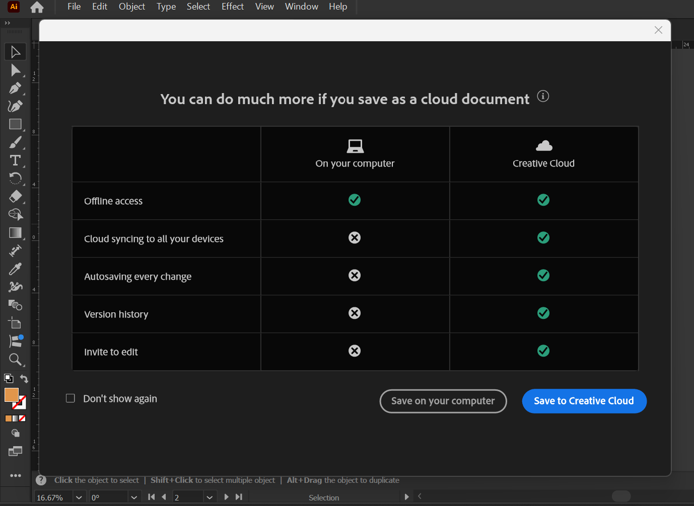Click Save on your computer button

point(443,401)
